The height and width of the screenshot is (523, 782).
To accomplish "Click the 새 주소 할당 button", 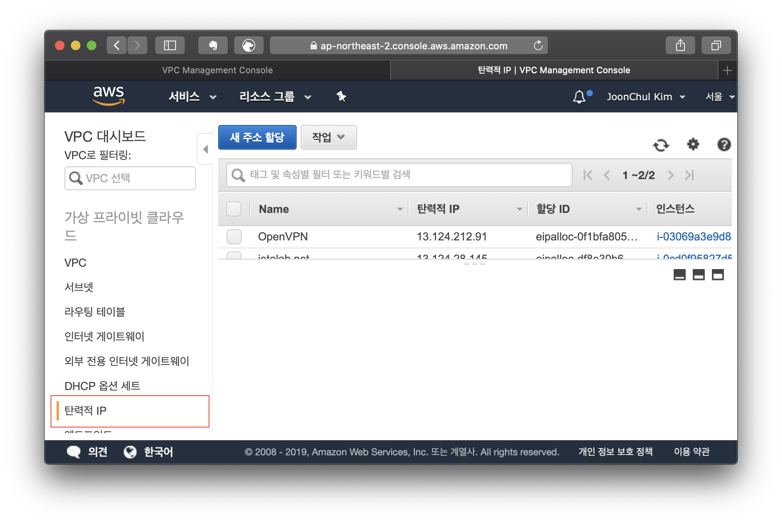I will pos(257,137).
